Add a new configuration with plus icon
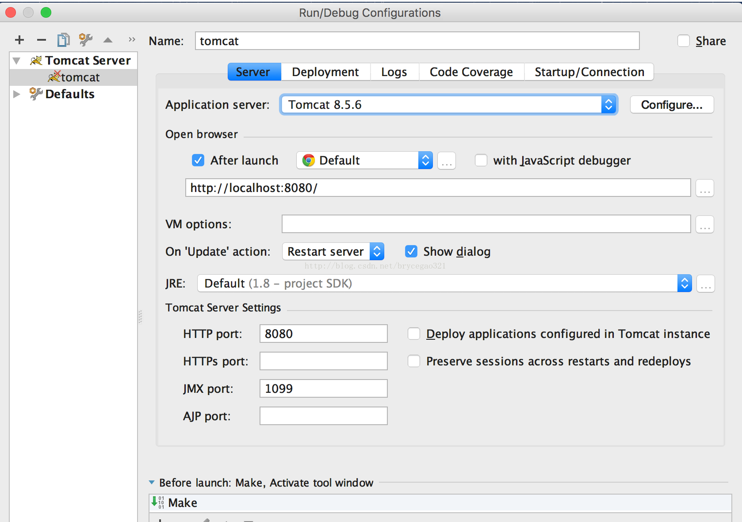 (19, 40)
